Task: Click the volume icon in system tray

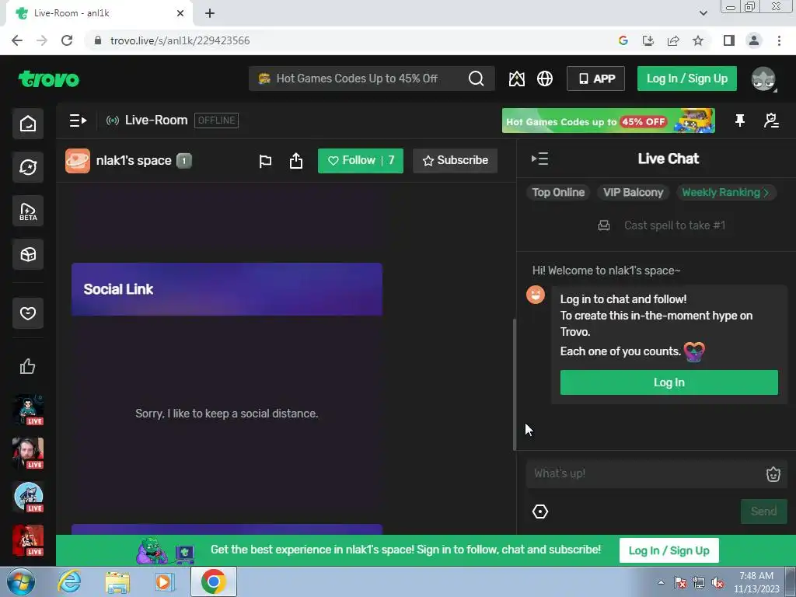Action: pos(717,583)
